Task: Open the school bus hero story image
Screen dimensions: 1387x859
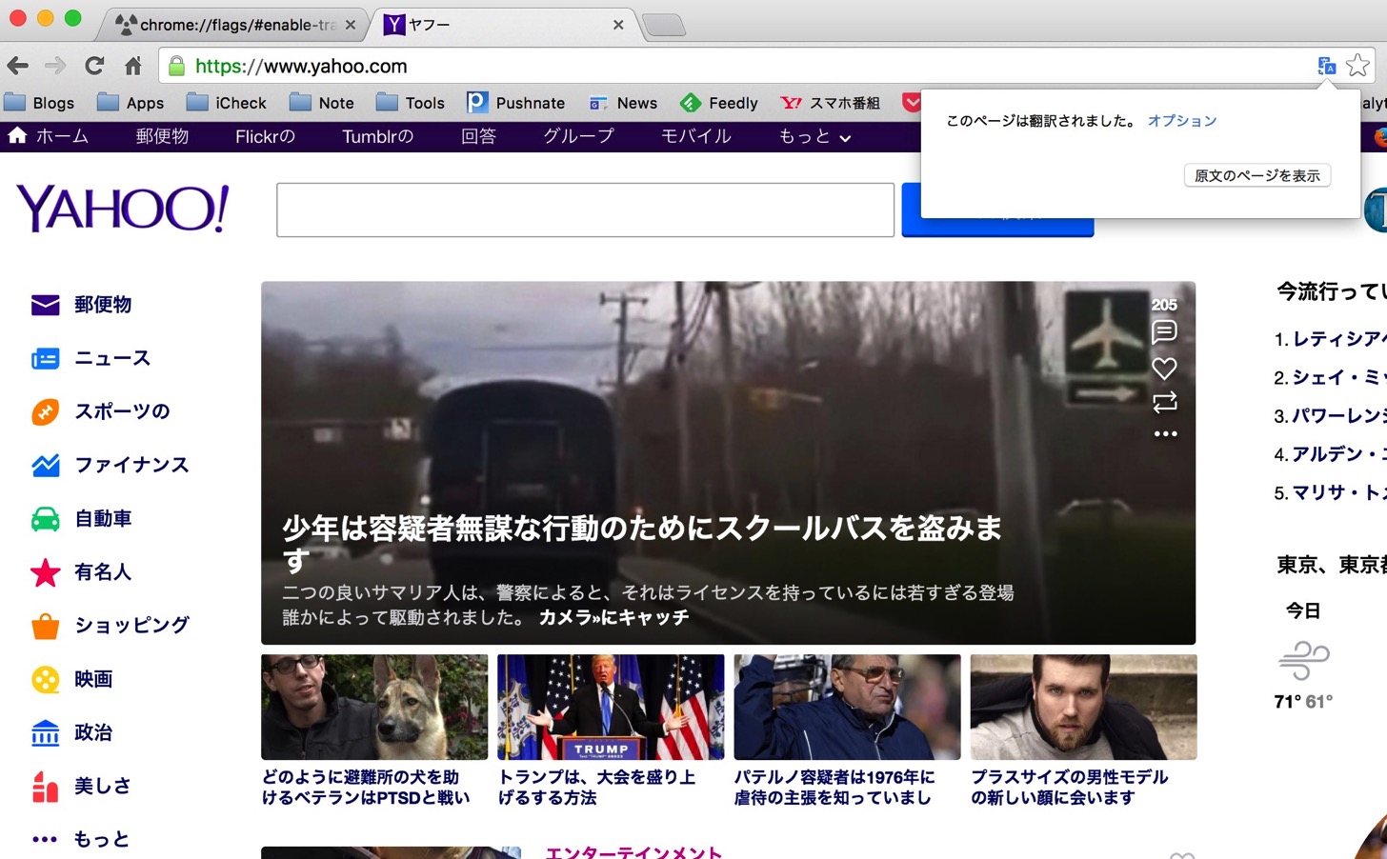Action: point(728,463)
